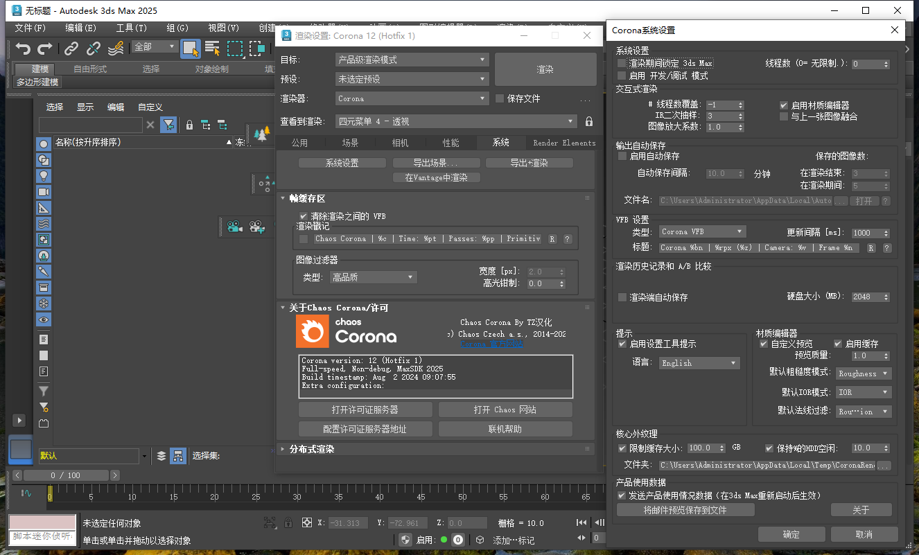Click sort by layer stack icon
Viewport: 919px width, 555px height.
click(161, 456)
